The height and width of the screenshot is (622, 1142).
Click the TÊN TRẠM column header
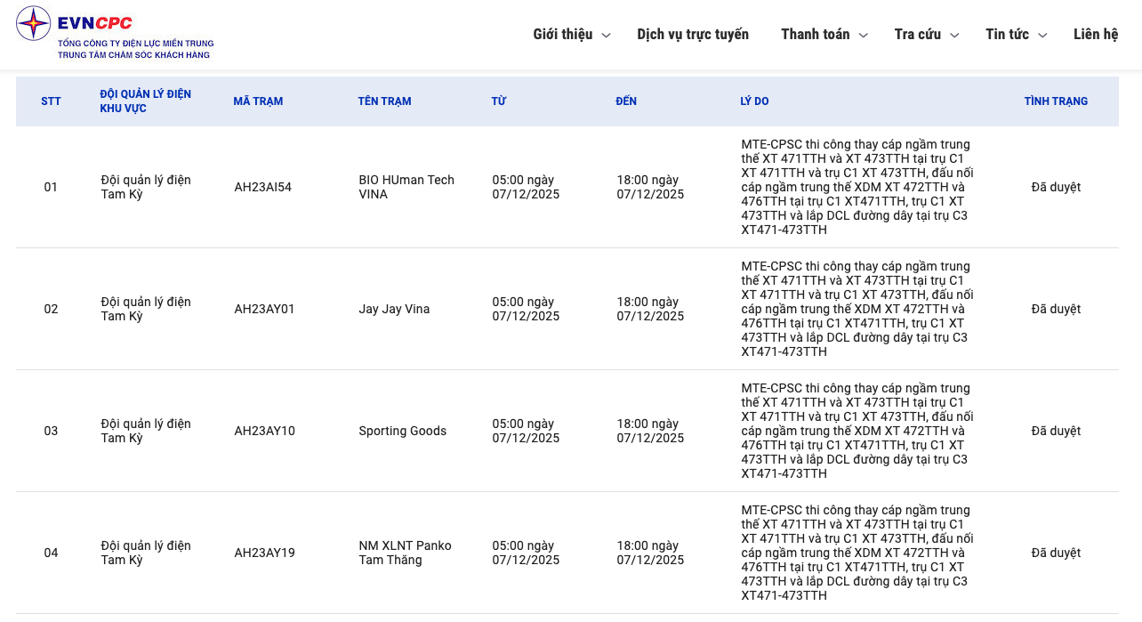(384, 101)
